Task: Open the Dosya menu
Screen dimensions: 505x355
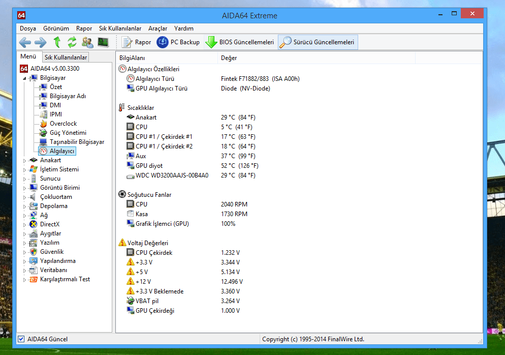Action: point(28,28)
